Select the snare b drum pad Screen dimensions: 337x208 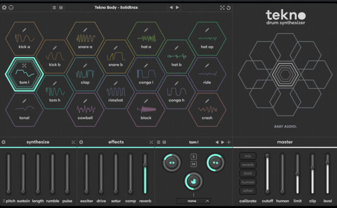point(115,56)
